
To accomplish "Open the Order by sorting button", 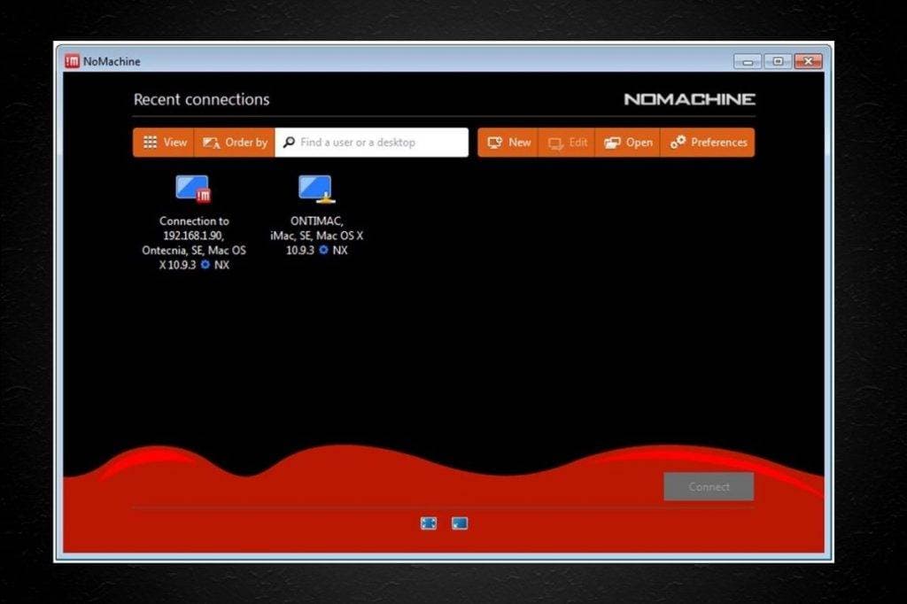I will click(235, 143).
